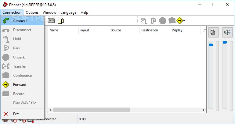The image size is (235, 124).
Task: Toggle the microphone mute button
Action: pos(213,32)
